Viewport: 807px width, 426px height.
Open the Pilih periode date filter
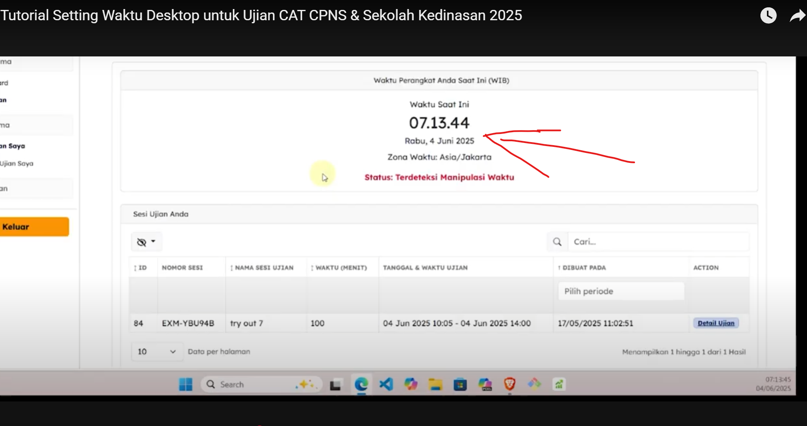coord(621,292)
